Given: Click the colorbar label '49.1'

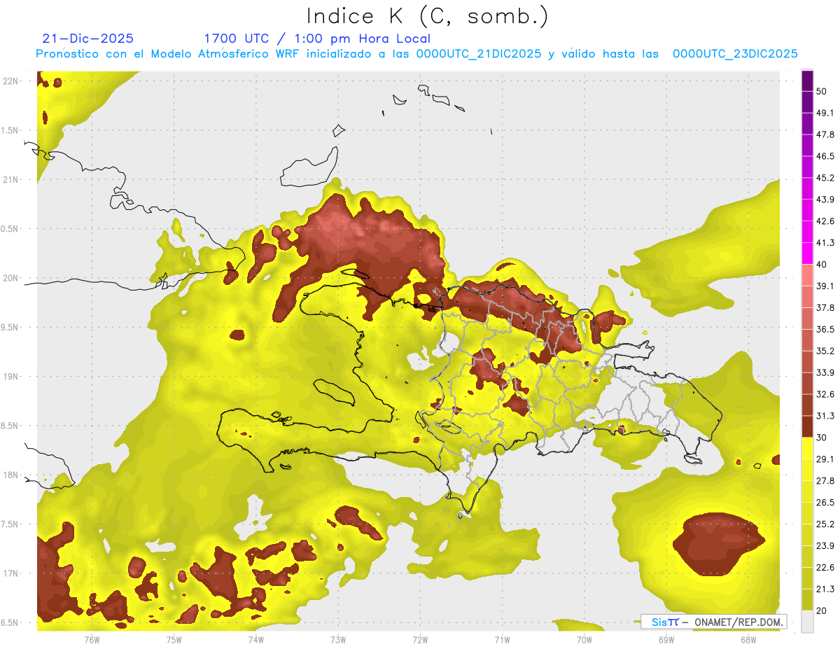Looking at the screenshot, I should coord(825,113).
